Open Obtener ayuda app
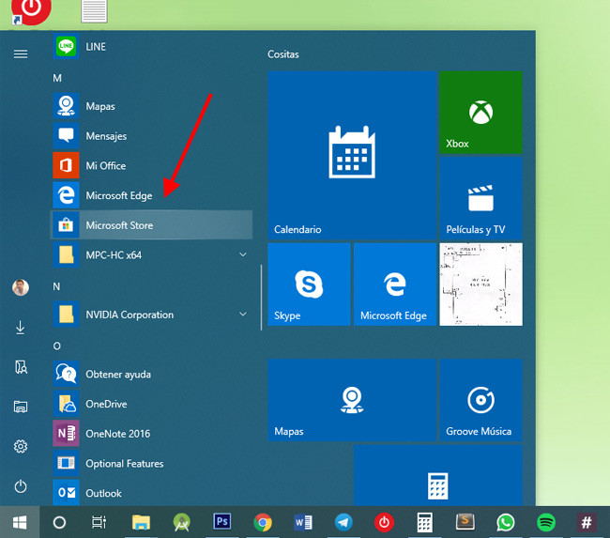The width and height of the screenshot is (610, 538). (x=152, y=374)
